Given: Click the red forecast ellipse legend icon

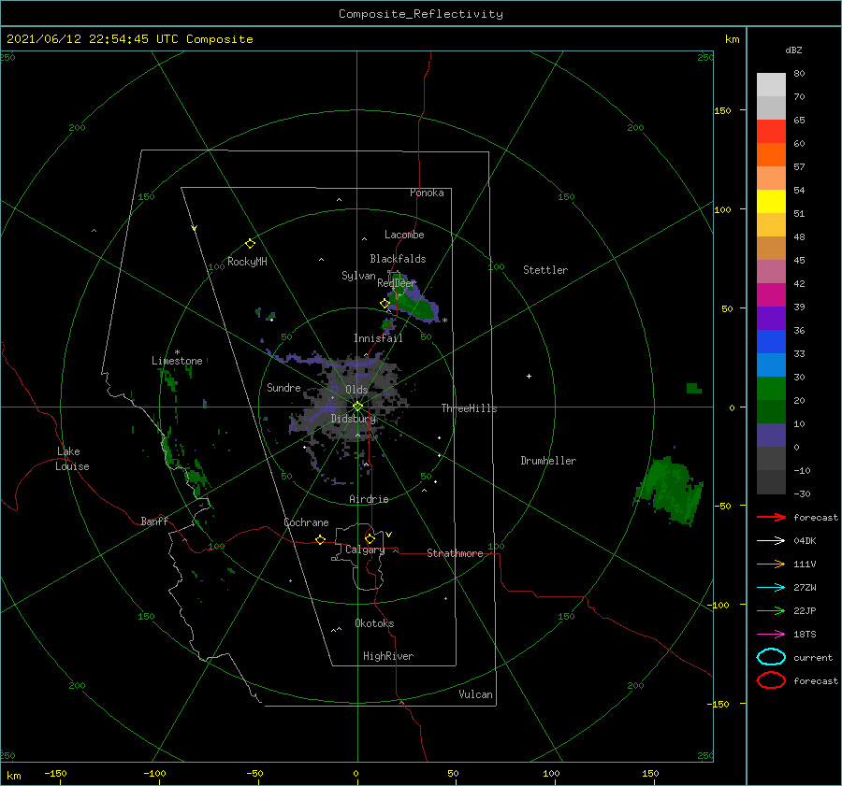Looking at the screenshot, I should (x=771, y=680).
